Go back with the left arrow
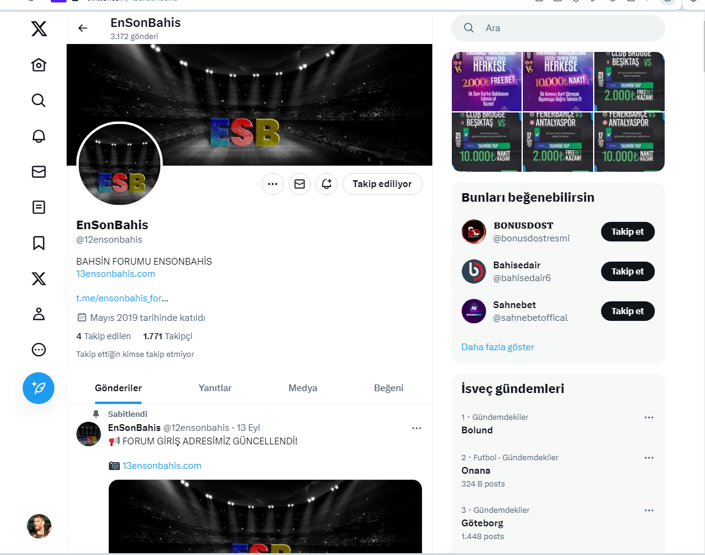This screenshot has width=705, height=555. point(83,28)
